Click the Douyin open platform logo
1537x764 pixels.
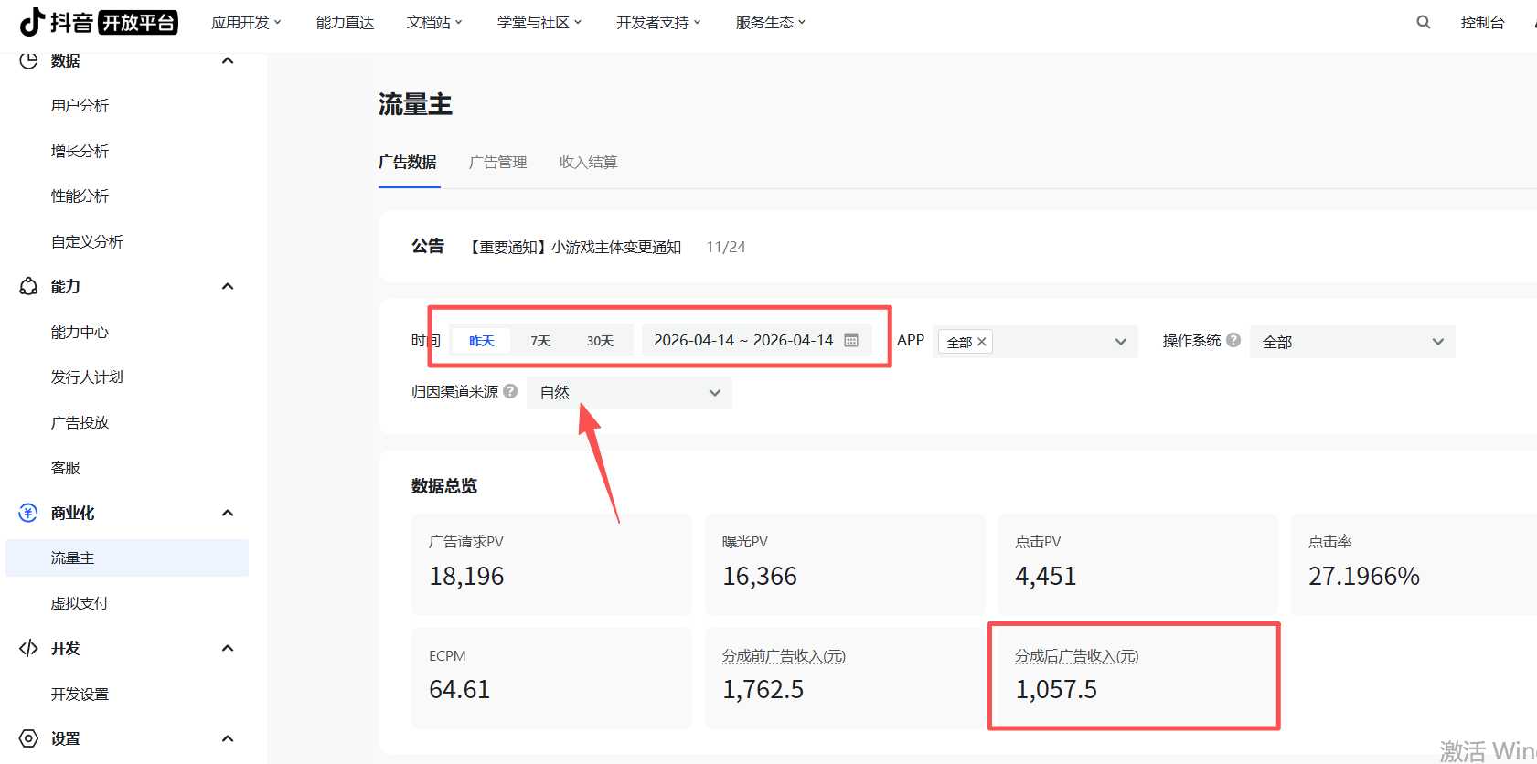click(x=99, y=22)
